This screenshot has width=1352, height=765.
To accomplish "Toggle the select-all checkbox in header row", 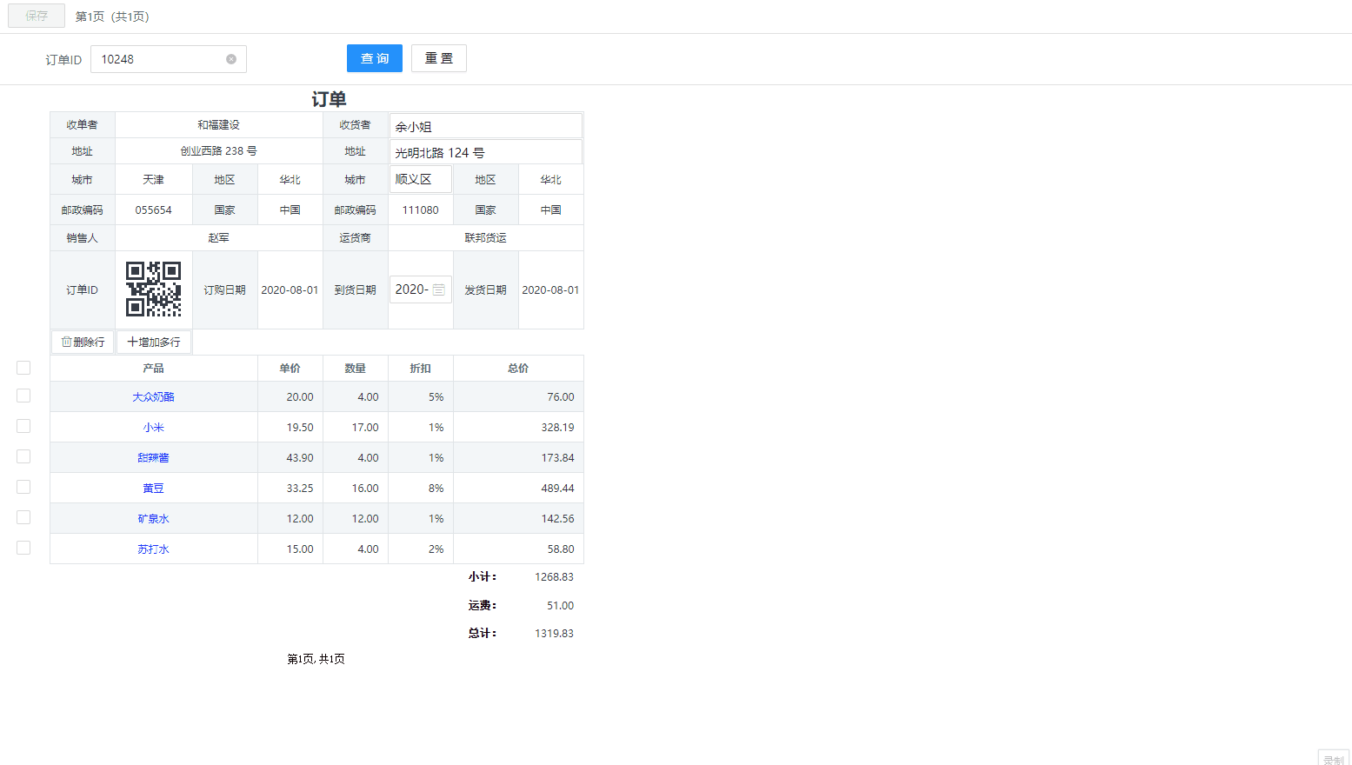I will tap(23, 368).
